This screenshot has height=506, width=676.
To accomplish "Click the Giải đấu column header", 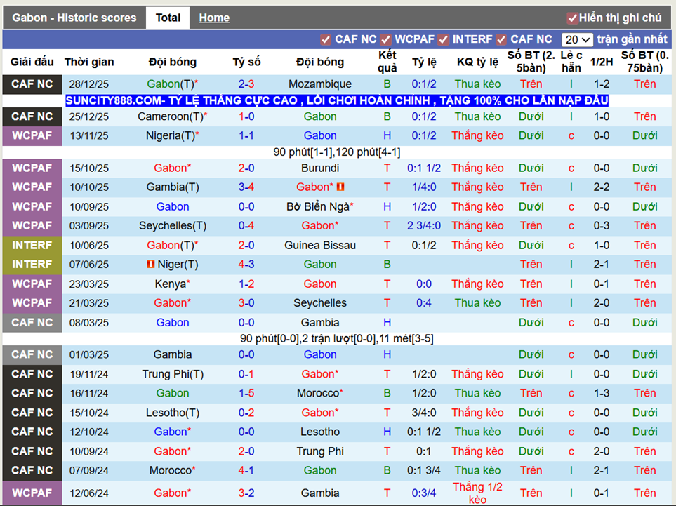I will tap(32, 62).
